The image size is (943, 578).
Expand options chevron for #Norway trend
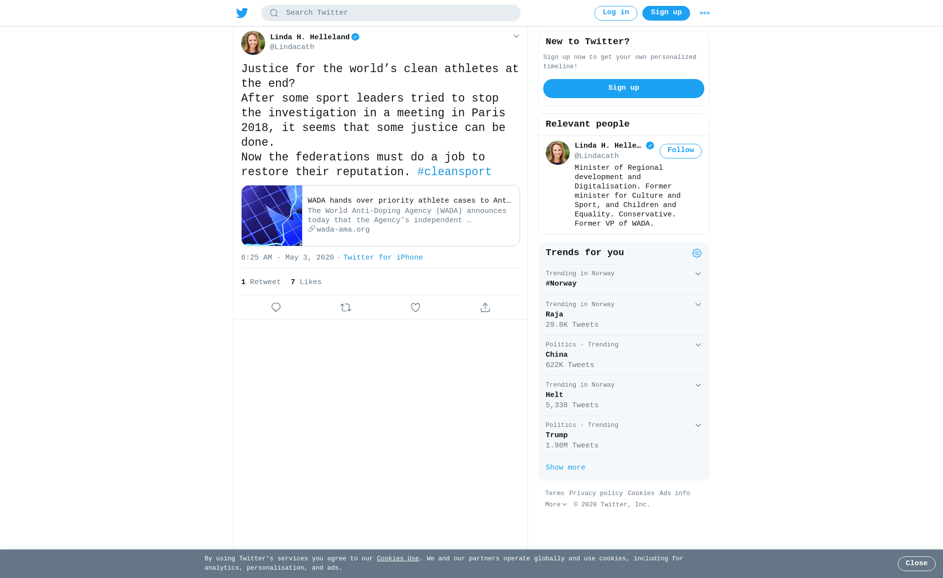698,274
